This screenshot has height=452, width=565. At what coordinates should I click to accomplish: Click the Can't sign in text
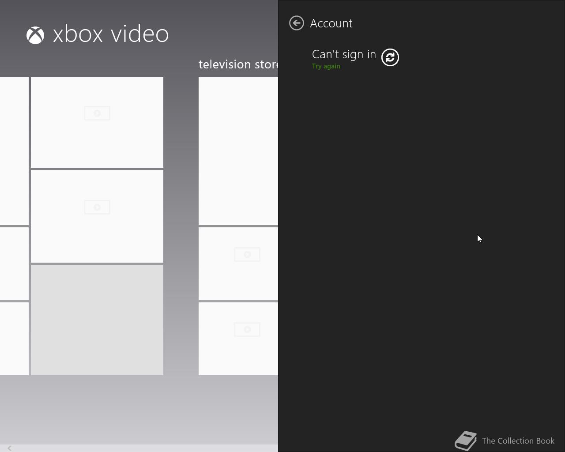point(344,54)
